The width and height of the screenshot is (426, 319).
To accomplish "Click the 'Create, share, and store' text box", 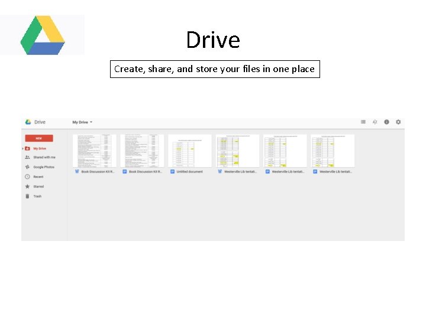I will click(x=215, y=69).
